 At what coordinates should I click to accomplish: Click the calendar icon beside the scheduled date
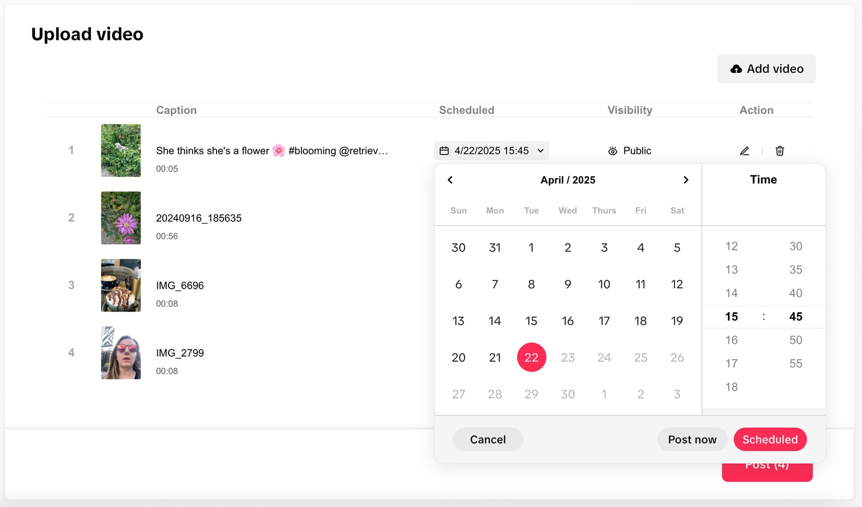[444, 150]
